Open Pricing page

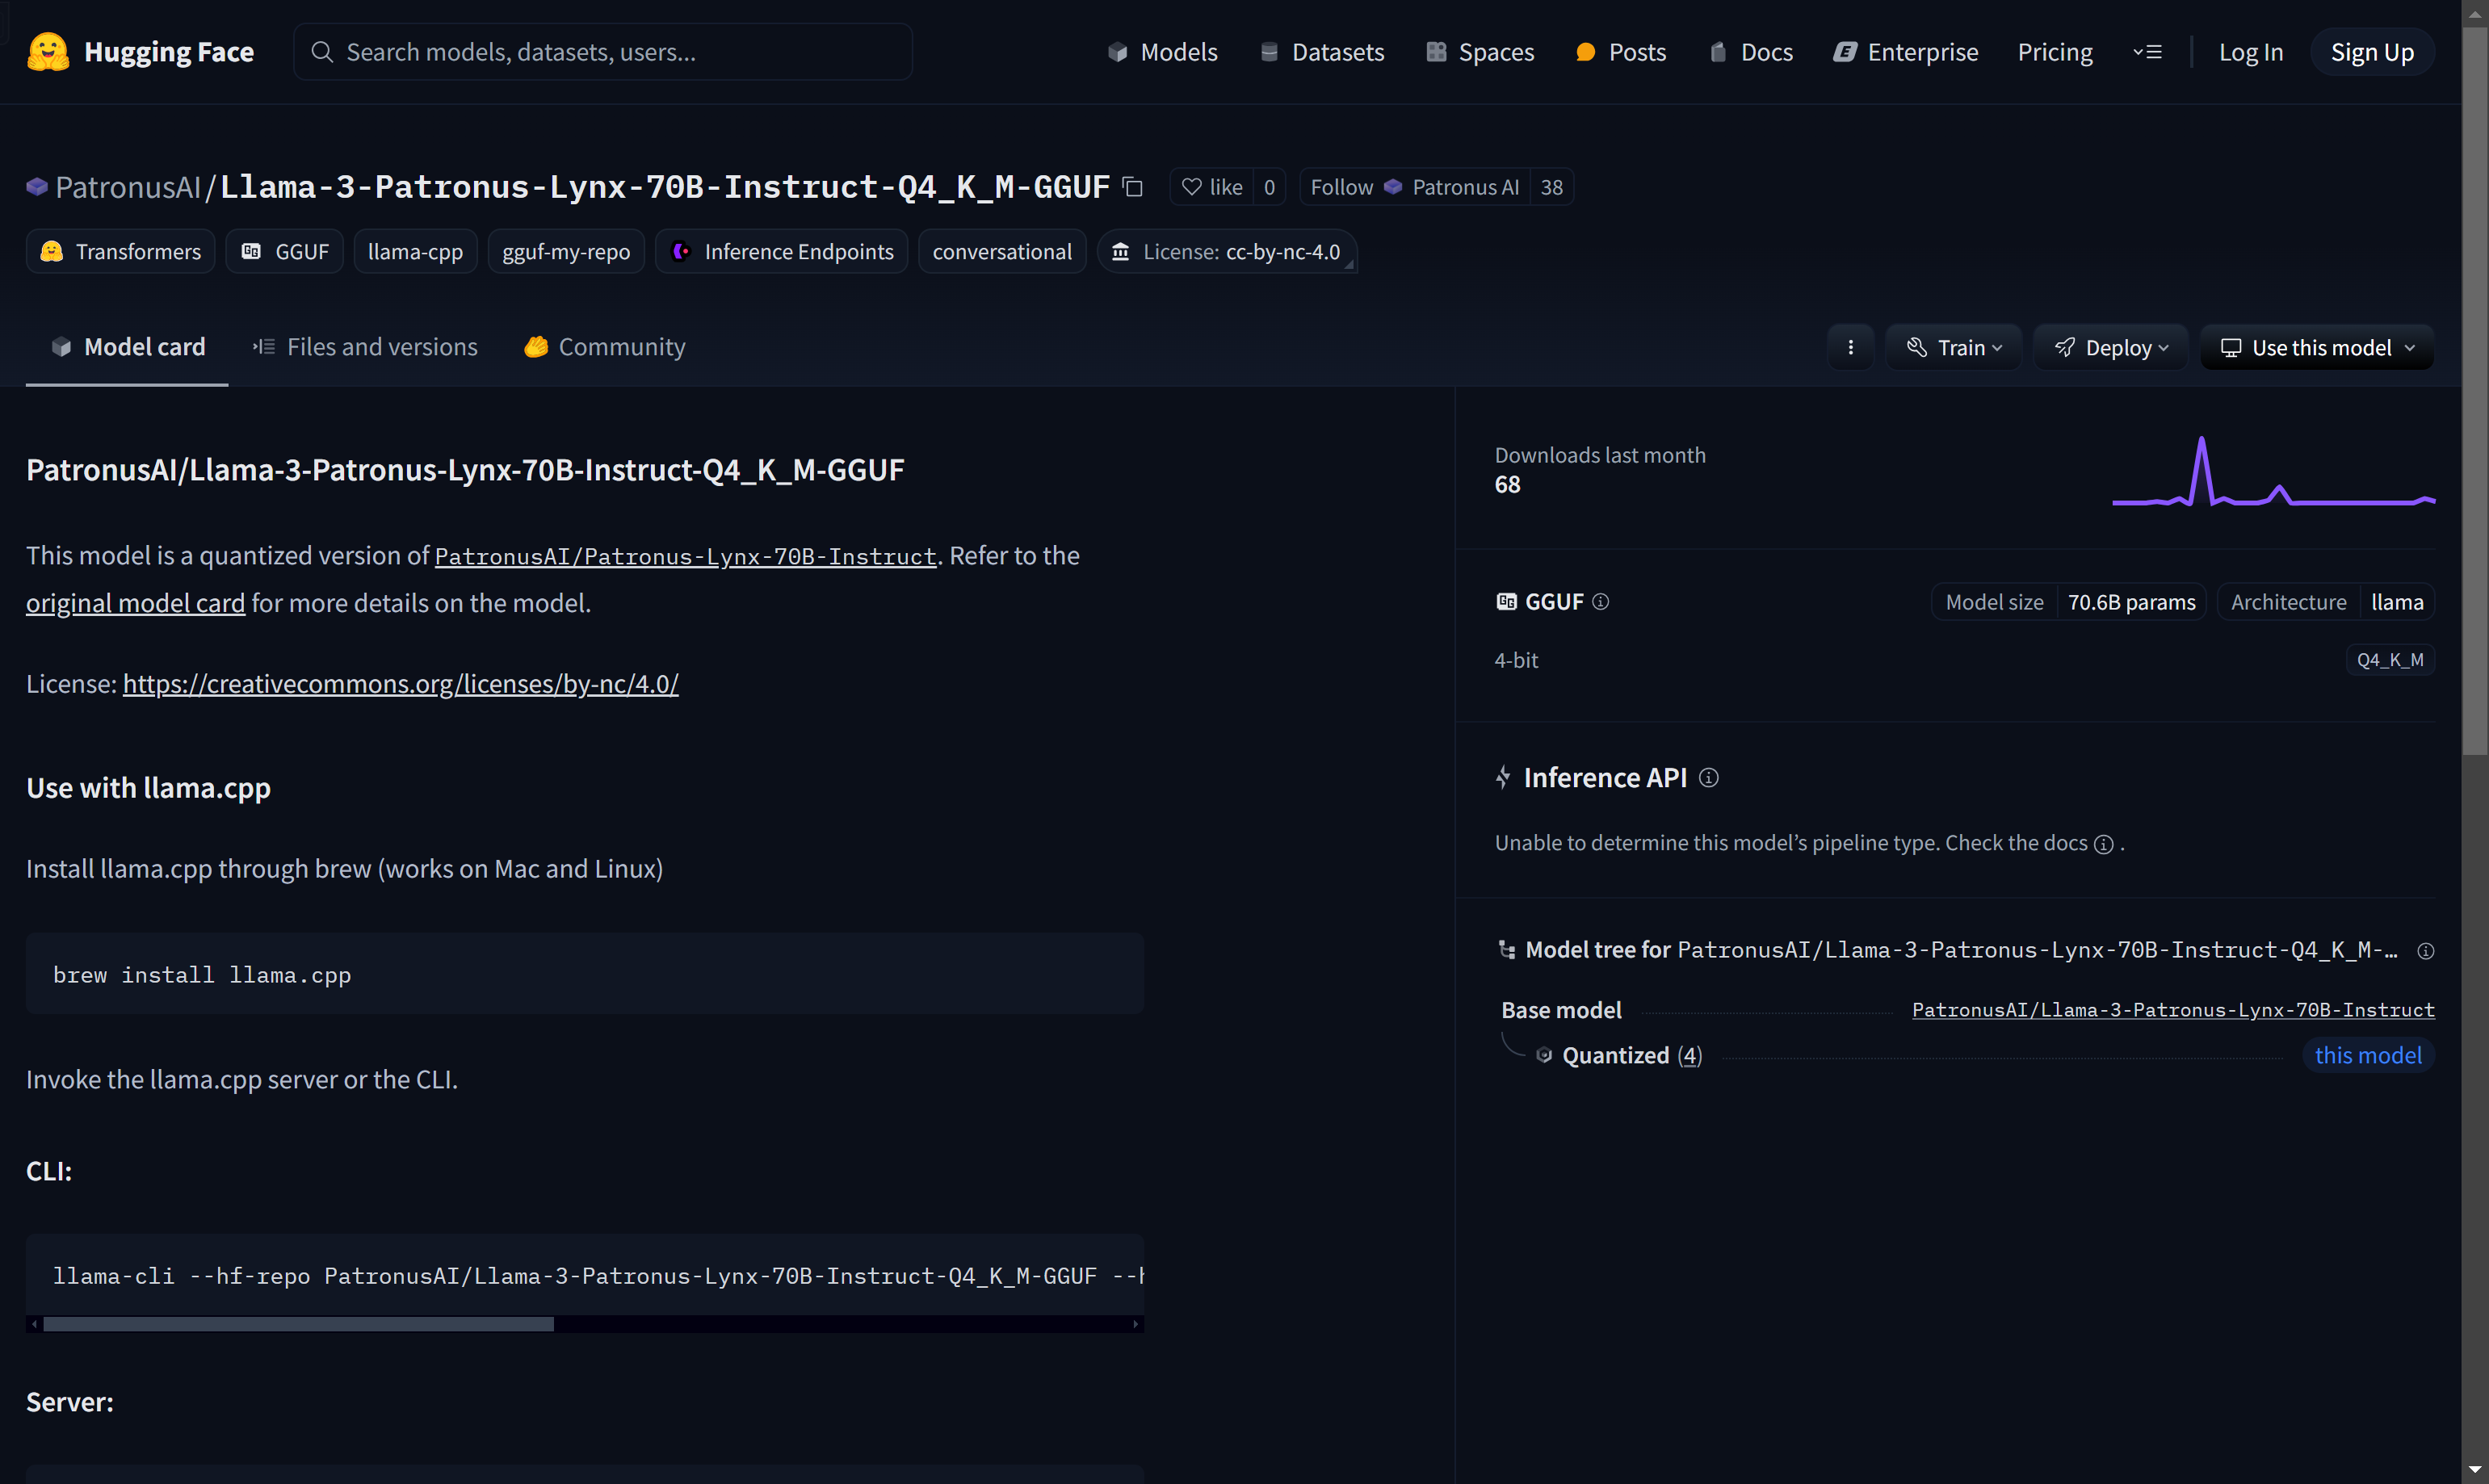[2055, 52]
